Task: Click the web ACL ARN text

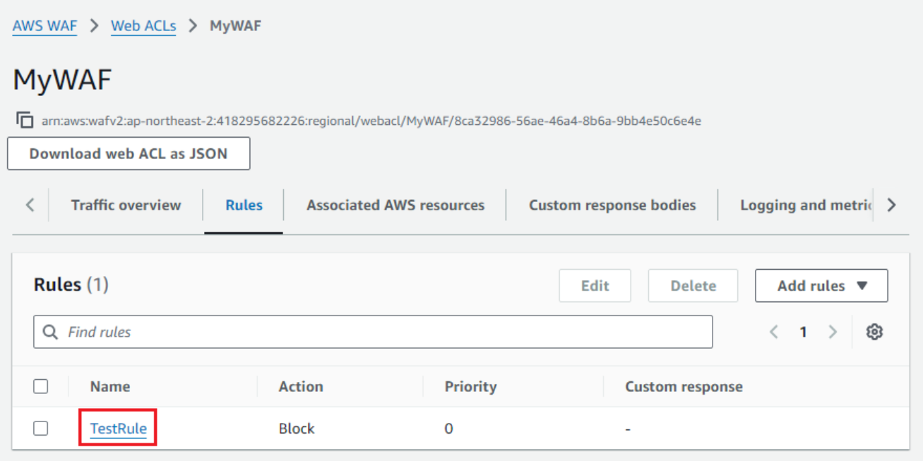Action: [x=371, y=121]
